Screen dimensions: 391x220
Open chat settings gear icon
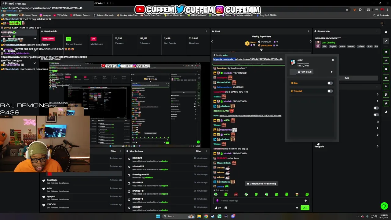point(297,208)
